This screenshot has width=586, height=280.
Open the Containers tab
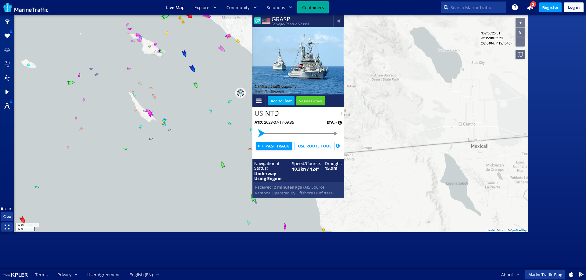coord(313,7)
